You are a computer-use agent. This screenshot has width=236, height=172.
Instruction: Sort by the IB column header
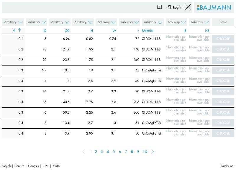pyautogui.click(x=185, y=31)
